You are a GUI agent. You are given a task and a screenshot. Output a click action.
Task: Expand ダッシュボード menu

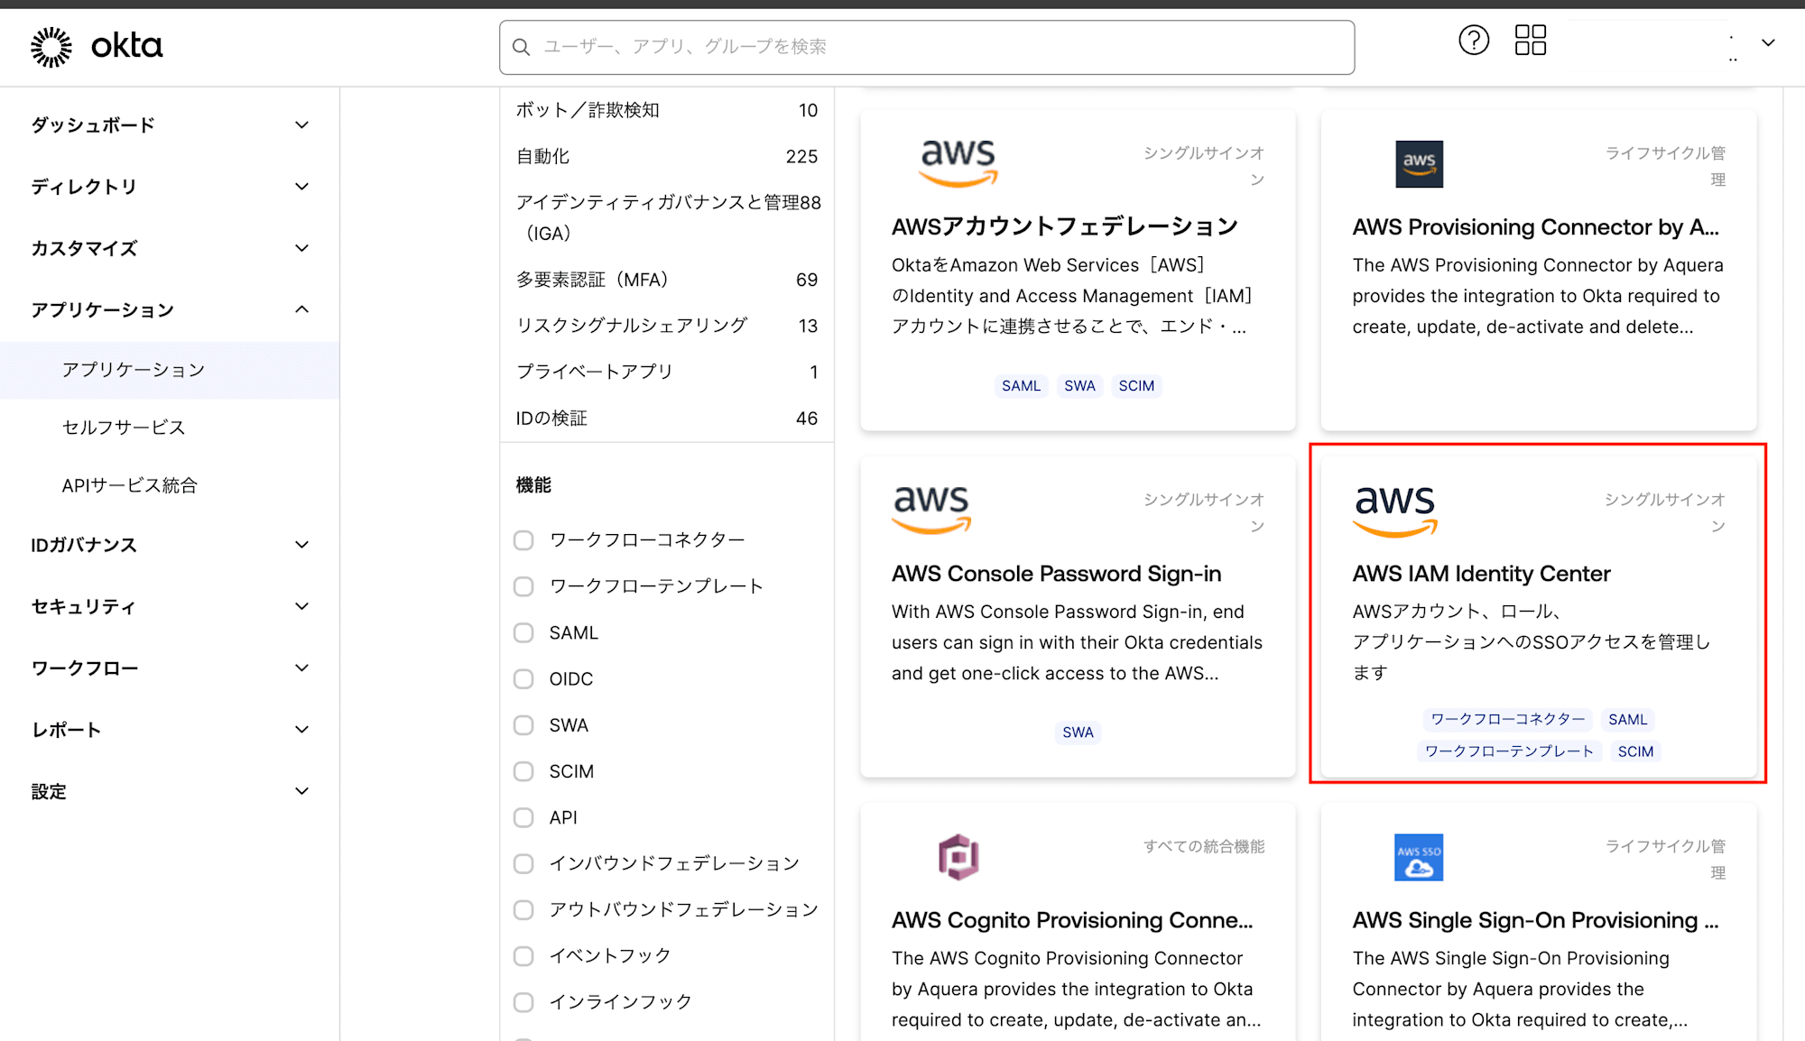click(170, 125)
